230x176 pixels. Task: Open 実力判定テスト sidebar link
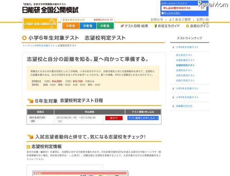184,55
